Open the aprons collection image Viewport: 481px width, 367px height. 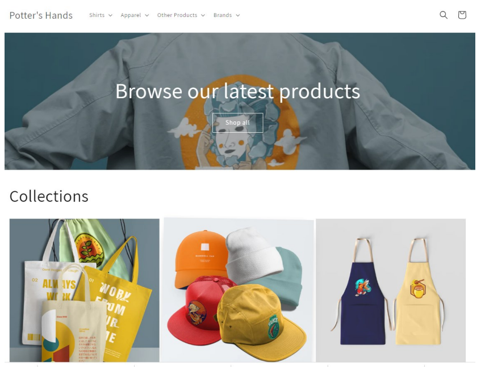(x=391, y=290)
